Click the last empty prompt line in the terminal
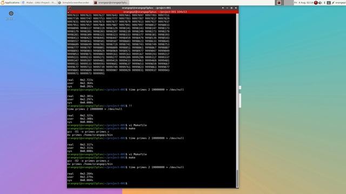This screenshot has width=346, height=194. pos(97,183)
